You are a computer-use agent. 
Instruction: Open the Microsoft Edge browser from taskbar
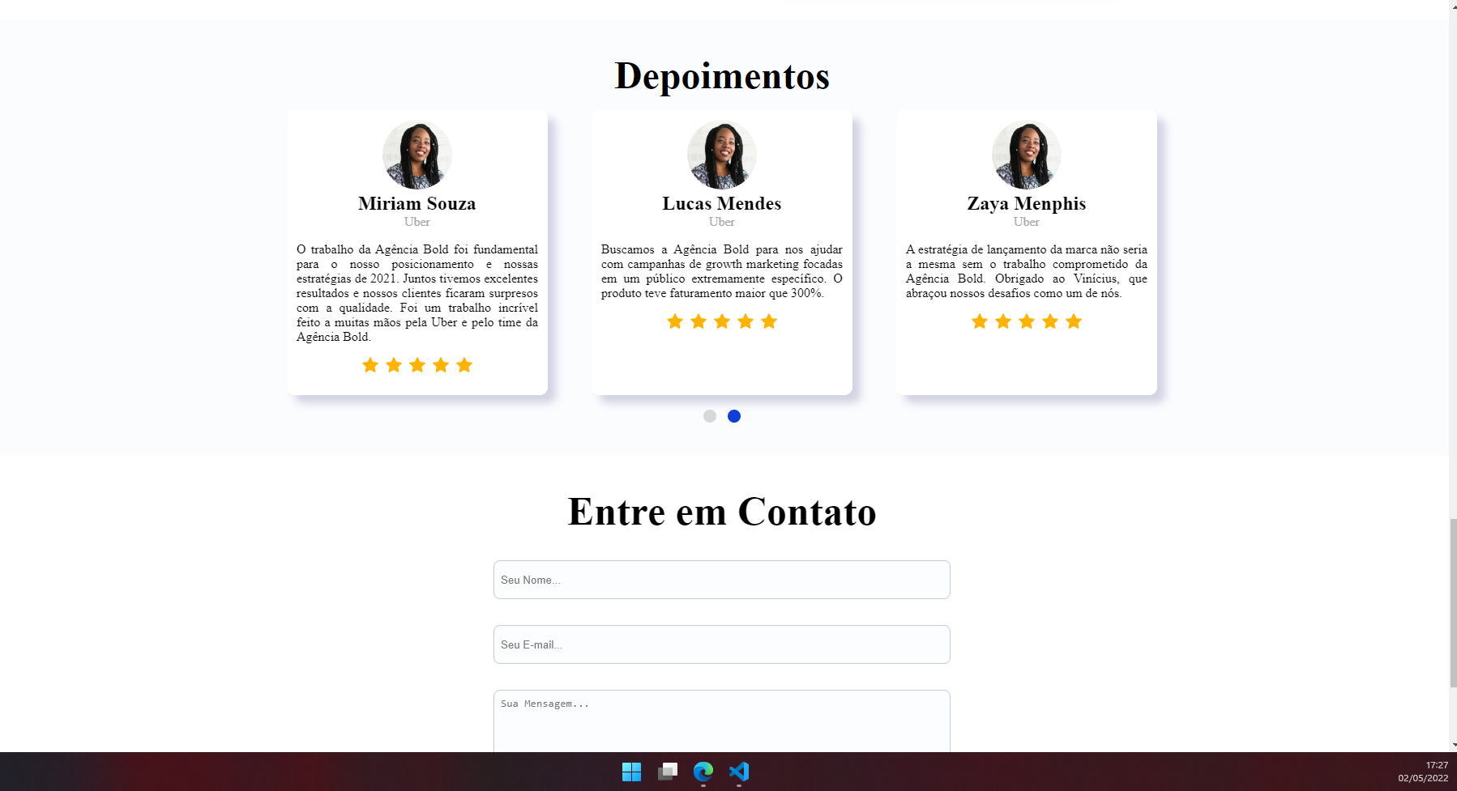702,772
